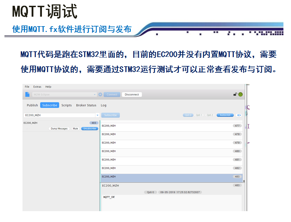Click the Unsubscribe button
Viewport: 291px width, 222px height.
(90, 129)
